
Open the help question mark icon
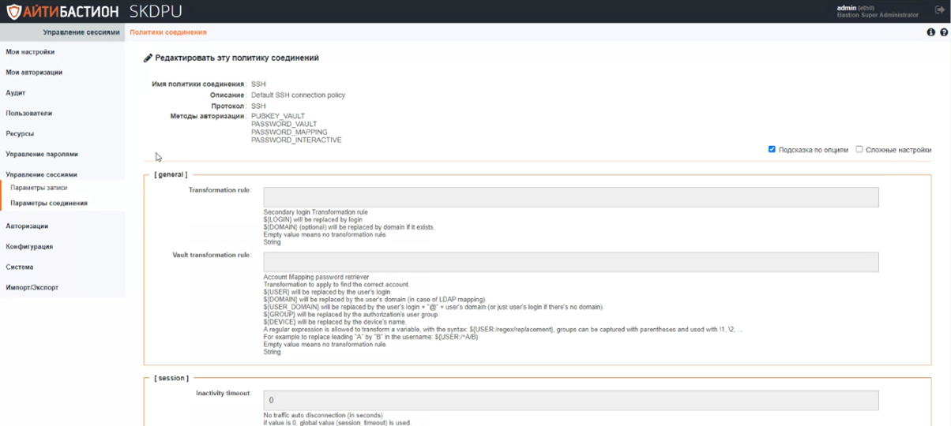pos(944,32)
